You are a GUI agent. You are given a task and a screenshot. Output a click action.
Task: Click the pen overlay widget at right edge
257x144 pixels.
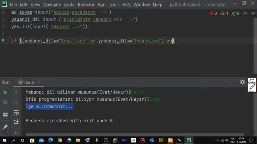coord(252,85)
